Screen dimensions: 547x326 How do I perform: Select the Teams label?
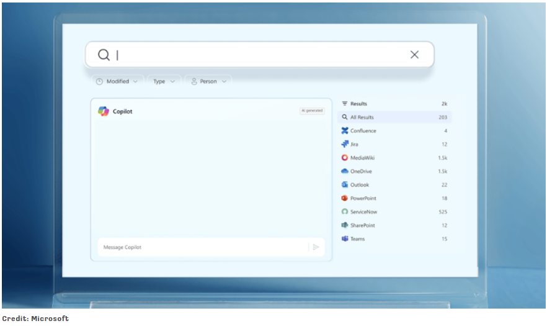pyautogui.click(x=358, y=239)
